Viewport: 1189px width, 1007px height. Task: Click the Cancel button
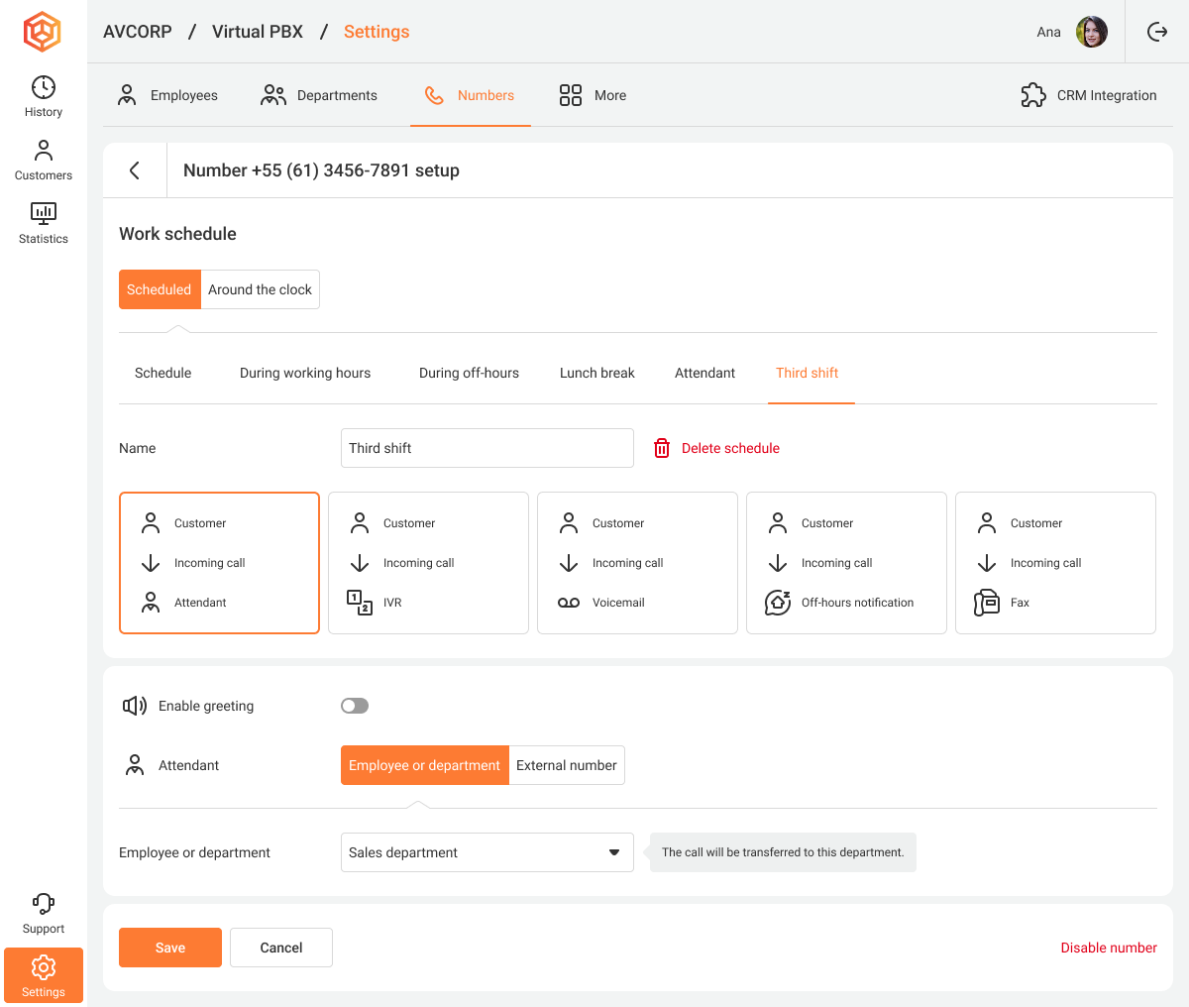pyautogui.click(x=281, y=948)
